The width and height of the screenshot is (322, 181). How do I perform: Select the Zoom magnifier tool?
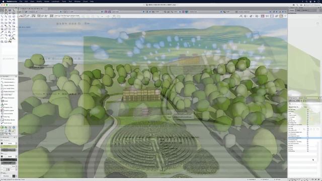(x=14, y=10)
